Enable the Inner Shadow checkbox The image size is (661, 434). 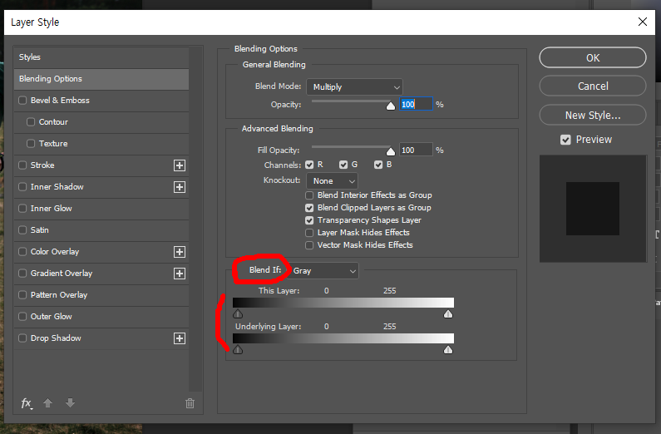pyautogui.click(x=22, y=187)
